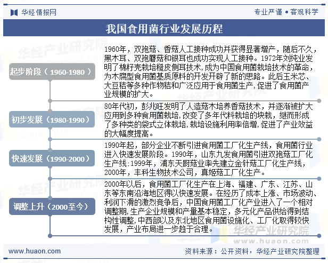Click the paragraph beginning 1990年起，部分企业
The image size is (328, 263).
[x=209, y=158]
